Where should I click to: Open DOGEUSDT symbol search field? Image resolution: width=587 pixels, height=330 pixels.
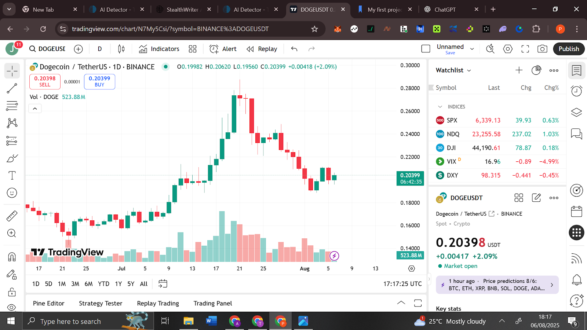(47, 49)
